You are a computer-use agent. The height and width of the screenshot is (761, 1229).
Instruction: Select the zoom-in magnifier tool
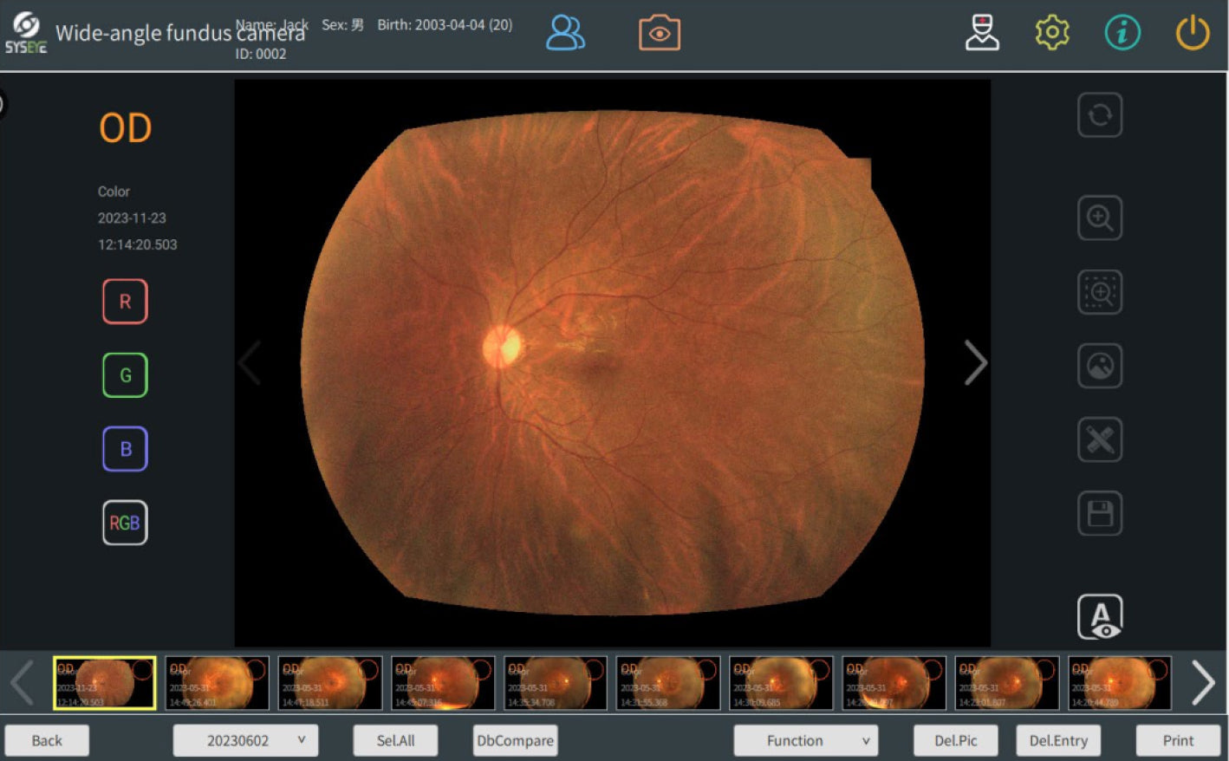(x=1099, y=218)
